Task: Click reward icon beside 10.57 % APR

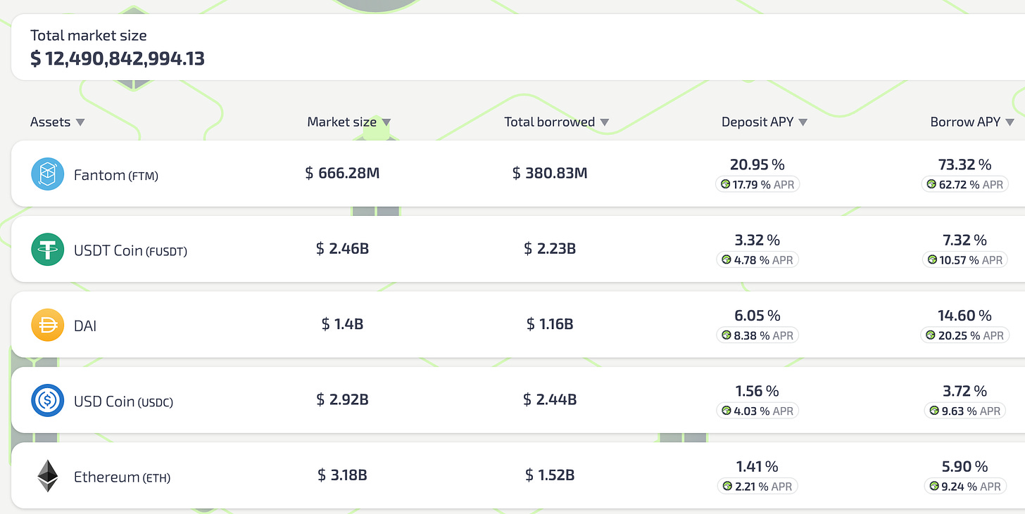Action: [932, 260]
